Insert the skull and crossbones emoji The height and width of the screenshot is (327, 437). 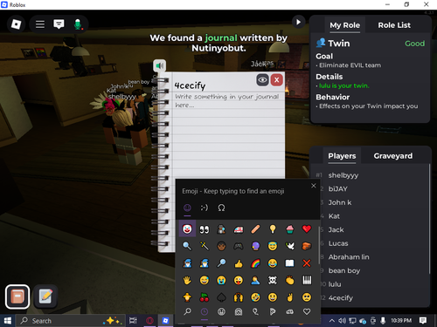(273, 280)
